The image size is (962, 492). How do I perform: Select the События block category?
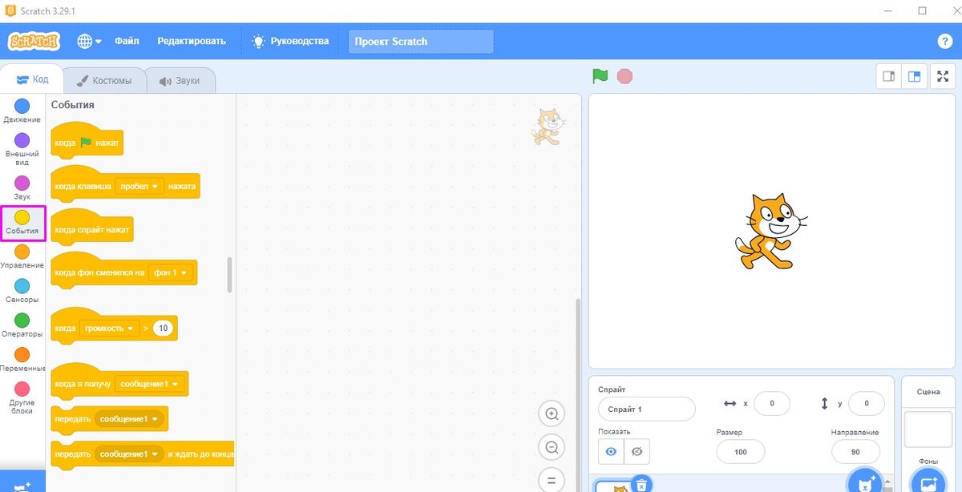click(x=22, y=223)
